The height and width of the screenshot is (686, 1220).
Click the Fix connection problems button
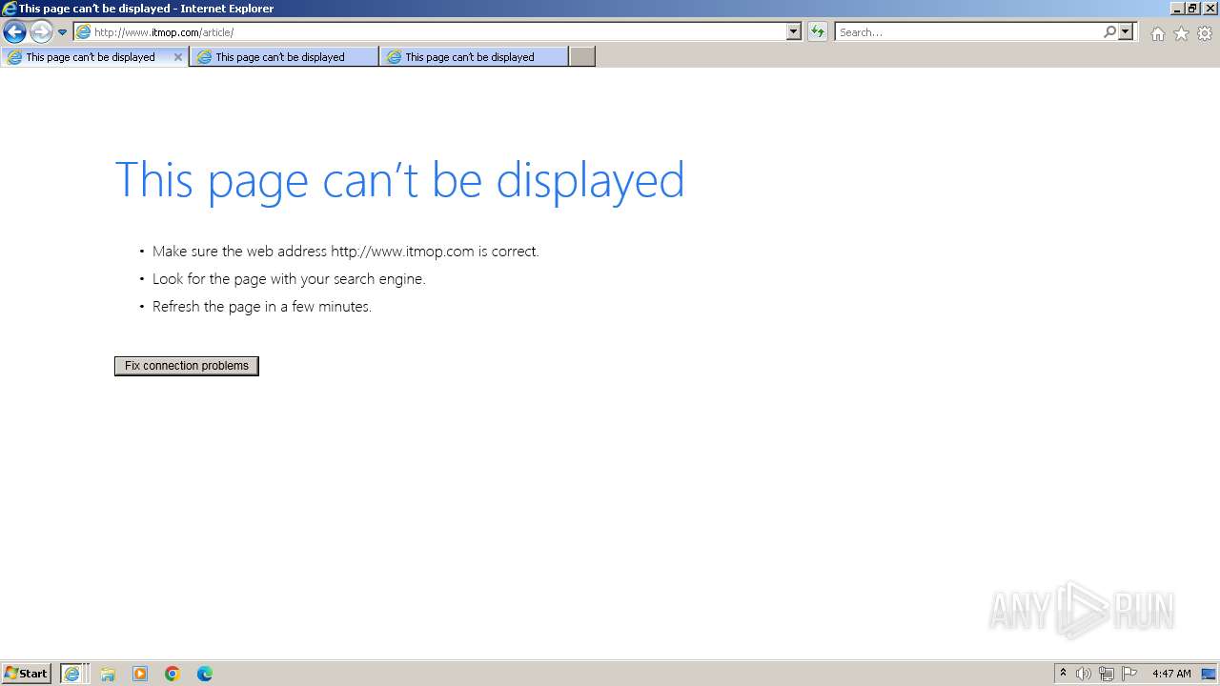(x=187, y=366)
